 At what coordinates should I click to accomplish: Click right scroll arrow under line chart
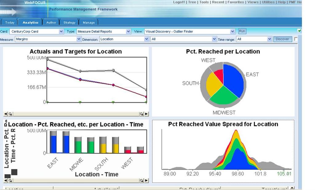point(146,114)
